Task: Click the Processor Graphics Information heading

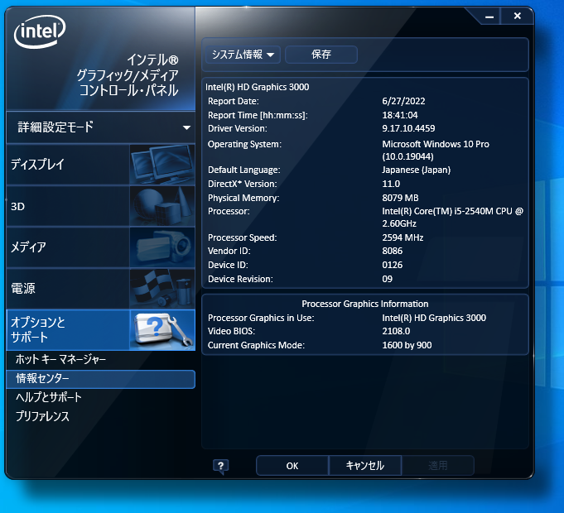Action: tap(365, 304)
